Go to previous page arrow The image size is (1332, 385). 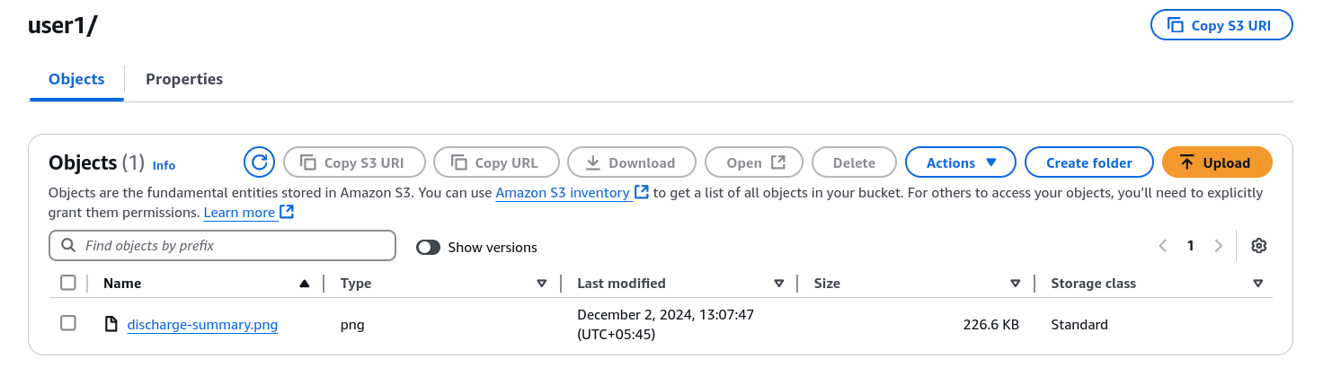[x=1163, y=246]
